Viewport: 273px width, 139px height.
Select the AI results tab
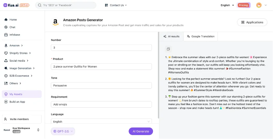tap(171, 36)
